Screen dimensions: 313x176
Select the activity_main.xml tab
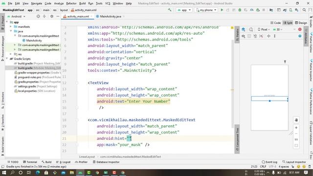78,17
